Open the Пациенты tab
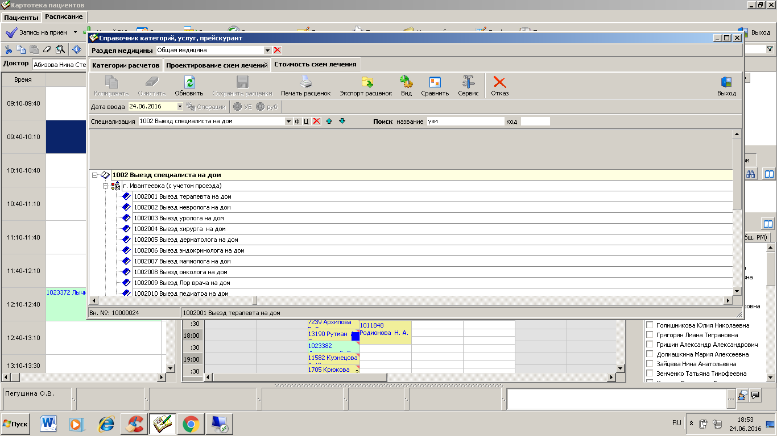This screenshot has width=777, height=436. [x=21, y=18]
